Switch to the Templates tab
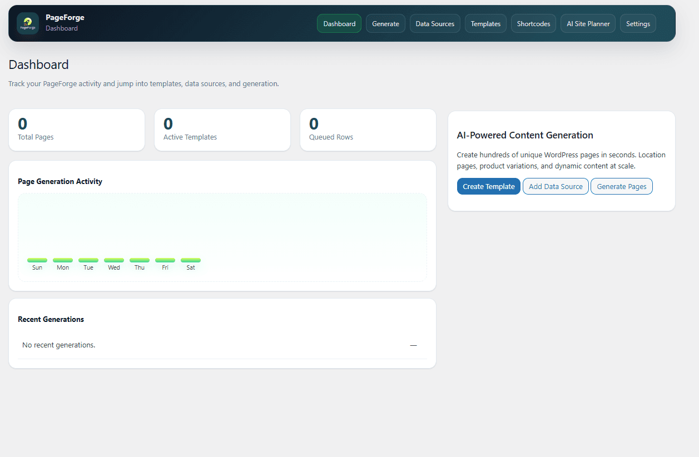 485,23
